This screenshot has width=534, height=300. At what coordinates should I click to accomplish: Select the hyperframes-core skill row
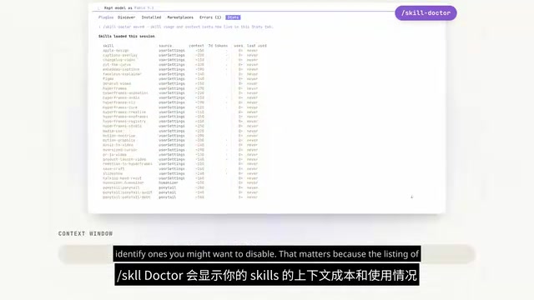point(180,107)
